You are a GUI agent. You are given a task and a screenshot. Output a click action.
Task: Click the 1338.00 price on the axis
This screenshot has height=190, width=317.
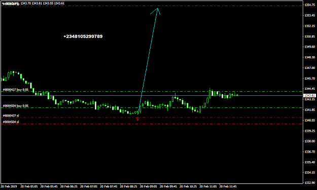point(310,141)
